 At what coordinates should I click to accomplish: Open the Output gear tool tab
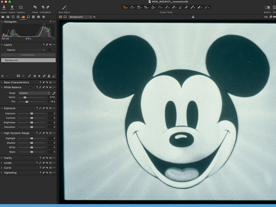coord(44,17)
